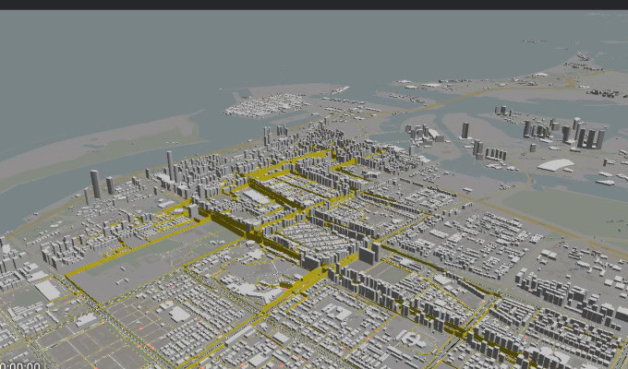Viewport: 628px width, 369px height.
Task: Click the lone dark tower across the river inlet
Action: point(465,130)
